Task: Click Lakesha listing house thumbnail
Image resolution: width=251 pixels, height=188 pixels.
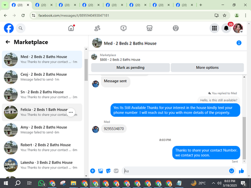Action: click(x=11, y=165)
